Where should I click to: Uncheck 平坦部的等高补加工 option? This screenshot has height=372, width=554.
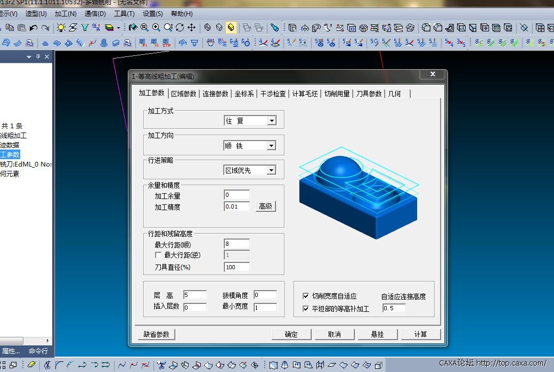tap(306, 309)
